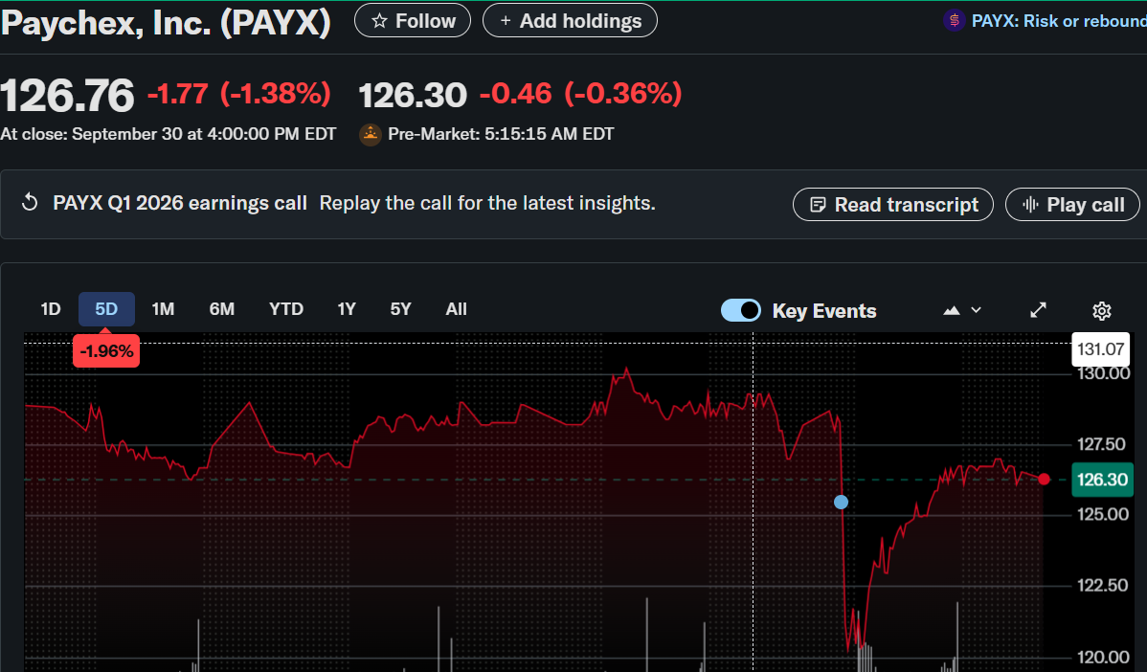Image resolution: width=1147 pixels, height=672 pixels.
Task: Open the chart type dropdown
Action: tap(962, 310)
